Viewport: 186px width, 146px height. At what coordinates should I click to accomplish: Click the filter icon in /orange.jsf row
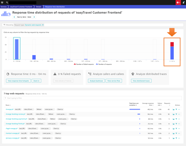[x=176, y=110]
